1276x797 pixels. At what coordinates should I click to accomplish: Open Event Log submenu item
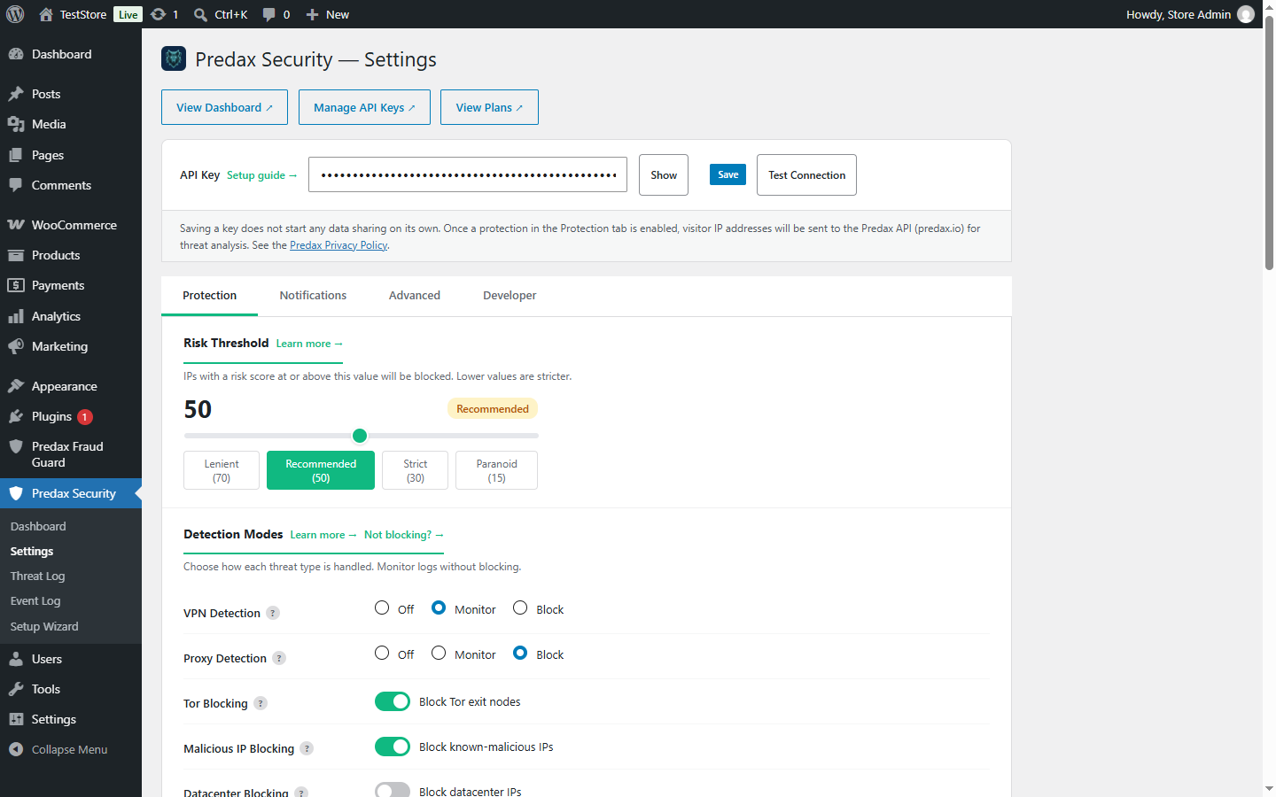35,600
